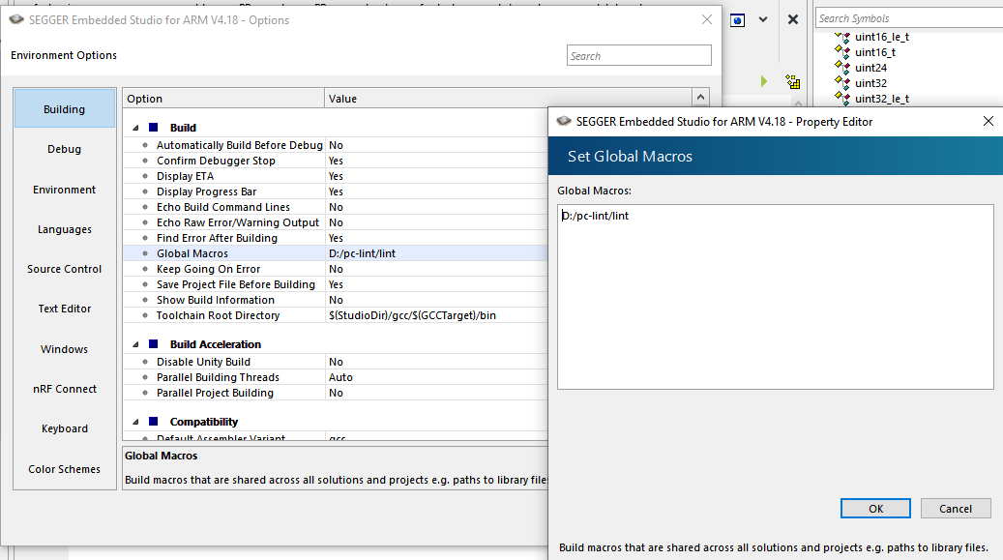The width and height of the screenshot is (1003, 560).
Task: Select the uint24 symbol
Action: (x=870, y=67)
